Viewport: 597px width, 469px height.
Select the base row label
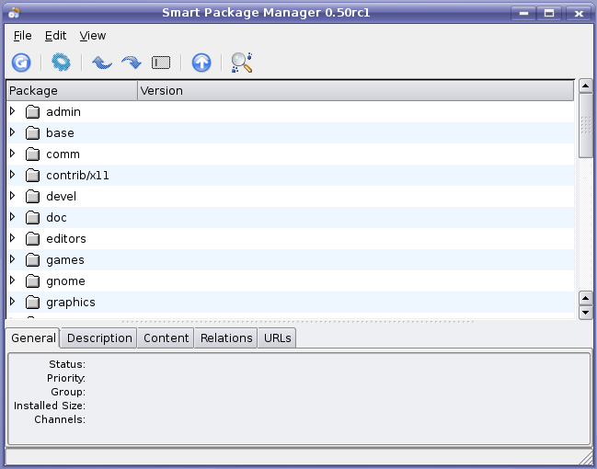pyautogui.click(x=60, y=132)
